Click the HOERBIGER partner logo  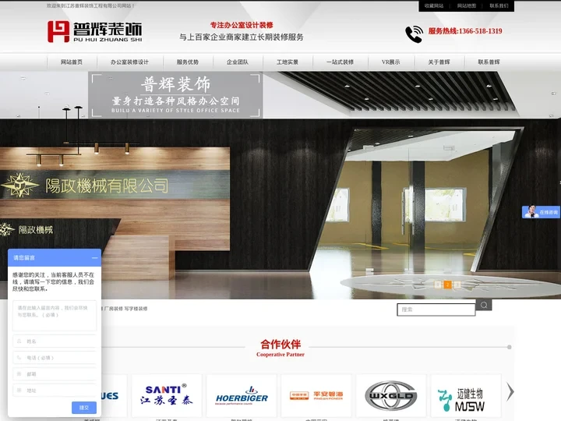(242, 395)
